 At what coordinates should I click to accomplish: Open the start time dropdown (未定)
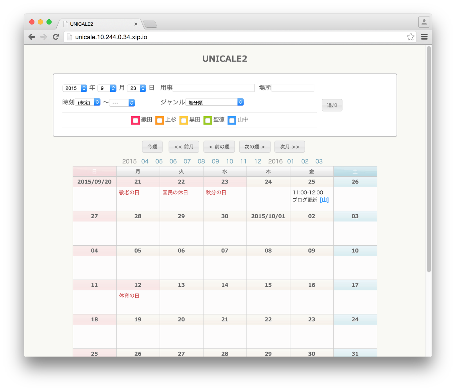point(87,102)
